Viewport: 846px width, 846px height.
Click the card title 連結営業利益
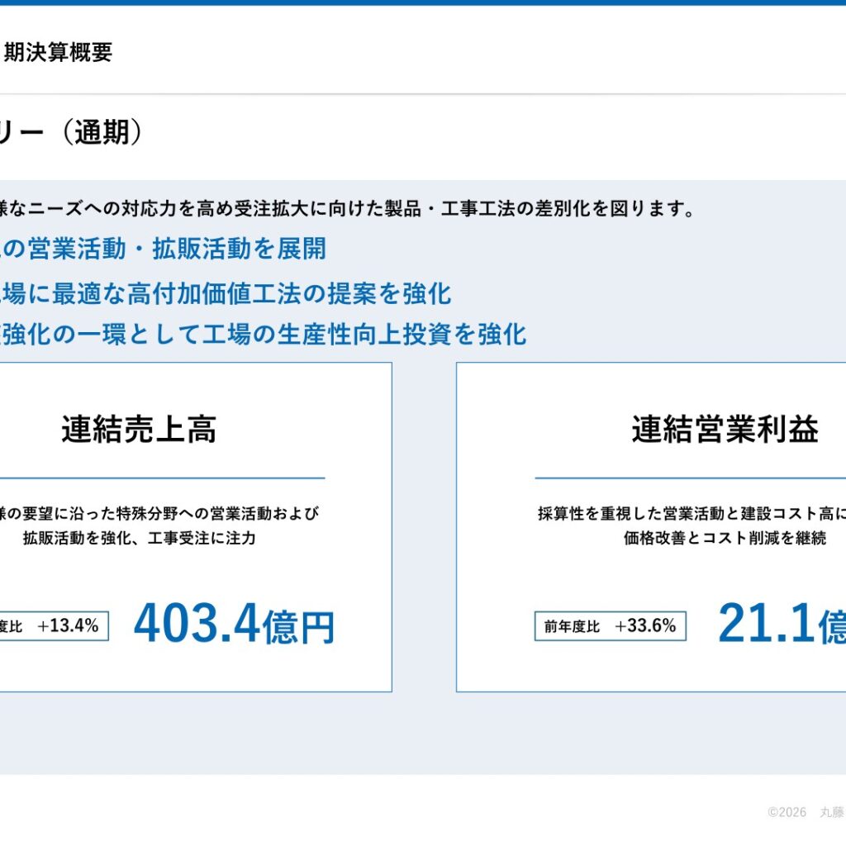click(725, 430)
